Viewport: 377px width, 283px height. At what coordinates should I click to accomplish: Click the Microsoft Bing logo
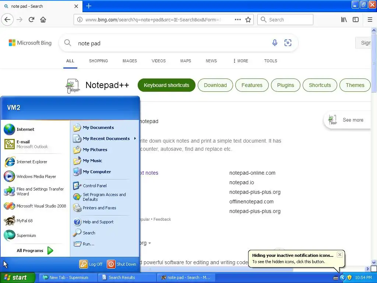(30, 43)
